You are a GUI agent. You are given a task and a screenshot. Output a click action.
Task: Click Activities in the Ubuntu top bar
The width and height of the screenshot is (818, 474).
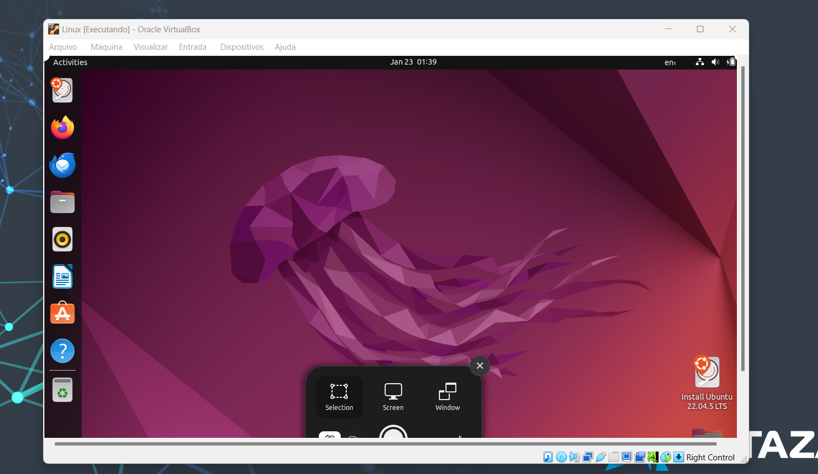point(70,62)
